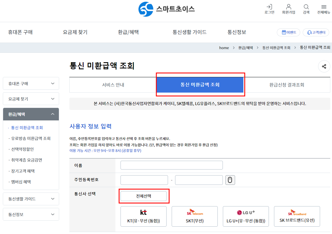Select the SKT(무선) carrier option
332x234 pixels.
[x=194, y=216]
